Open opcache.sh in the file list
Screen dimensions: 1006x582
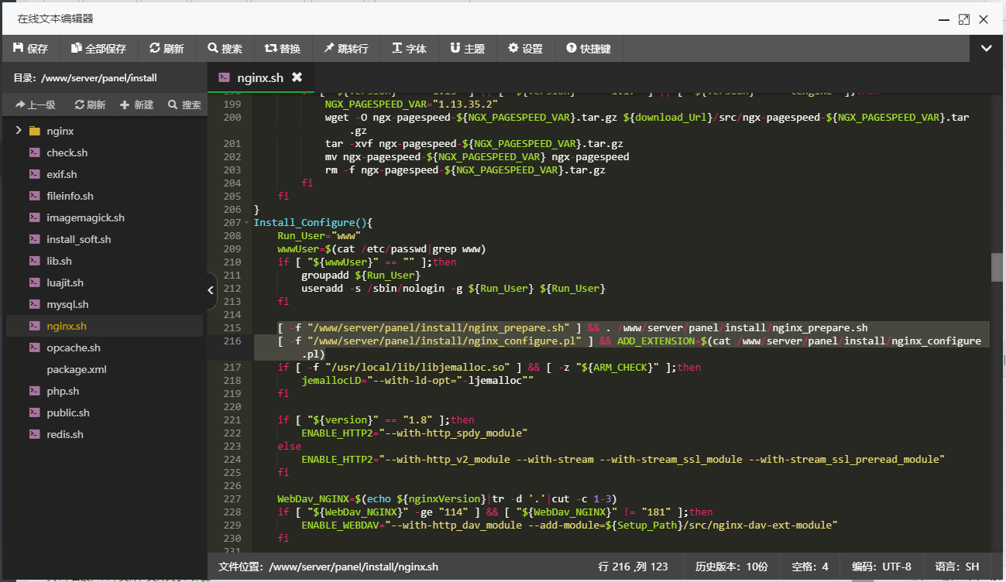[x=74, y=347]
